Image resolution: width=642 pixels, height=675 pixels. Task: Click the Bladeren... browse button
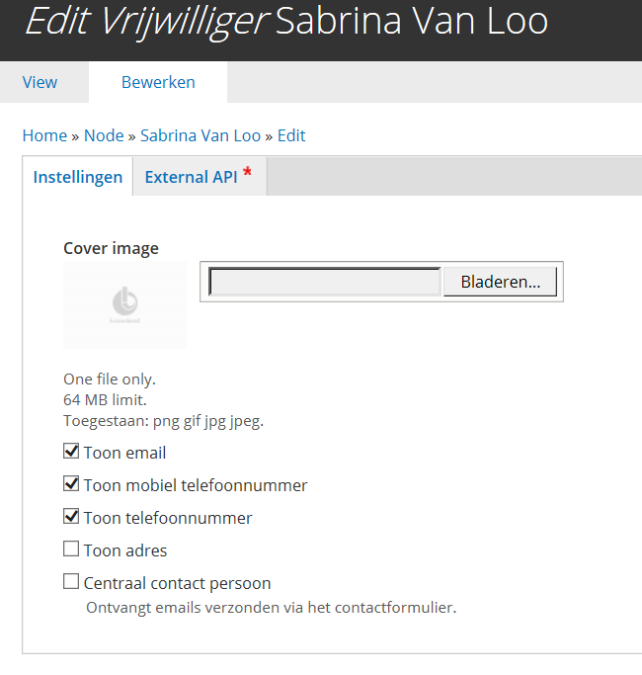(x=500, y=282)
